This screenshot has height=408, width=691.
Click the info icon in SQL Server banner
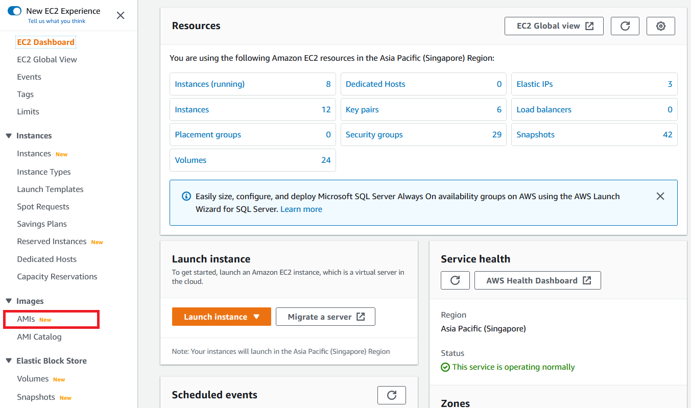point(186,197)
